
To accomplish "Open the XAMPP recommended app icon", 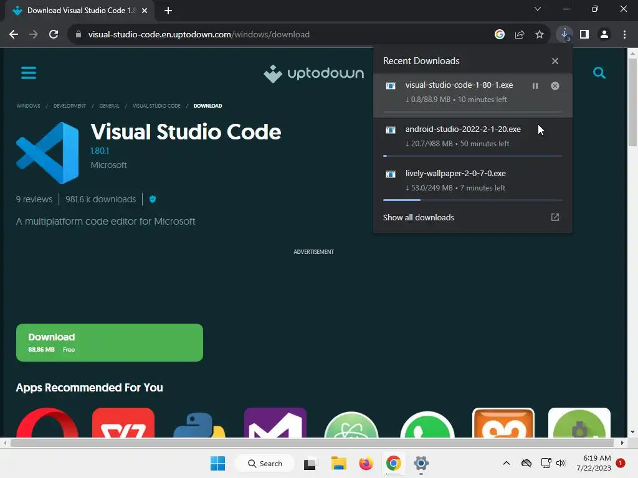I will [503, 423].
